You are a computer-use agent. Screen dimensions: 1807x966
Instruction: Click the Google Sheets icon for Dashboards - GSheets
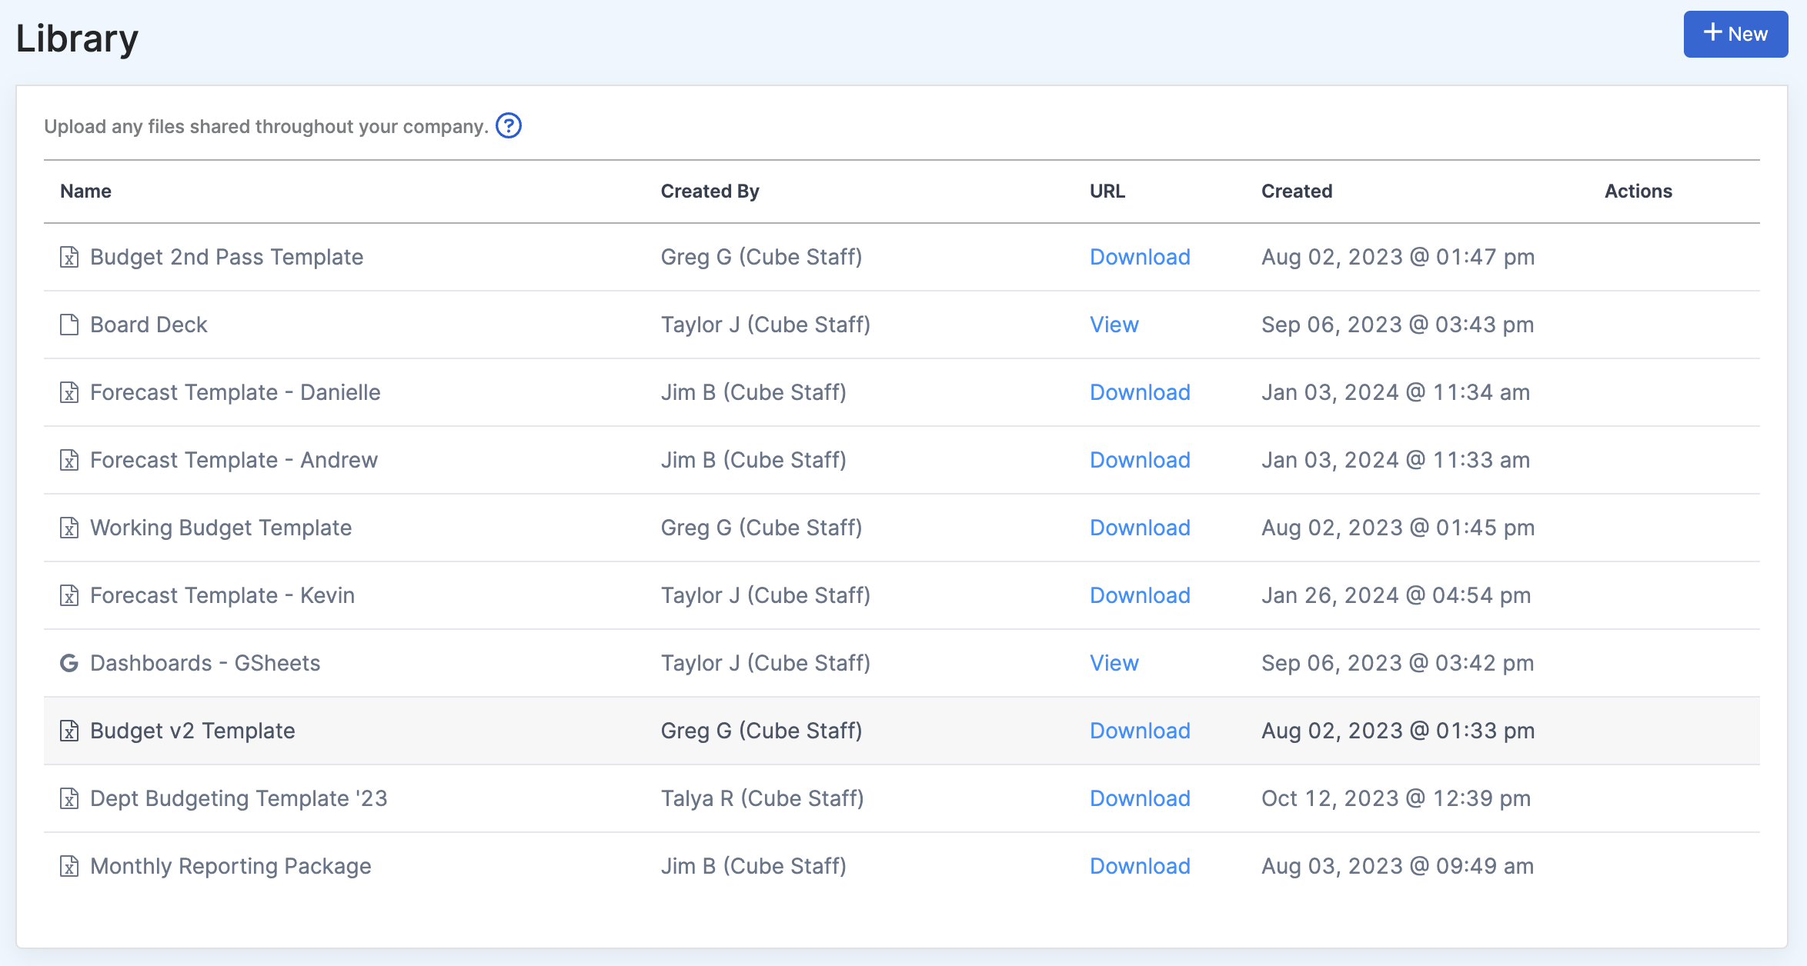[68, 661]
